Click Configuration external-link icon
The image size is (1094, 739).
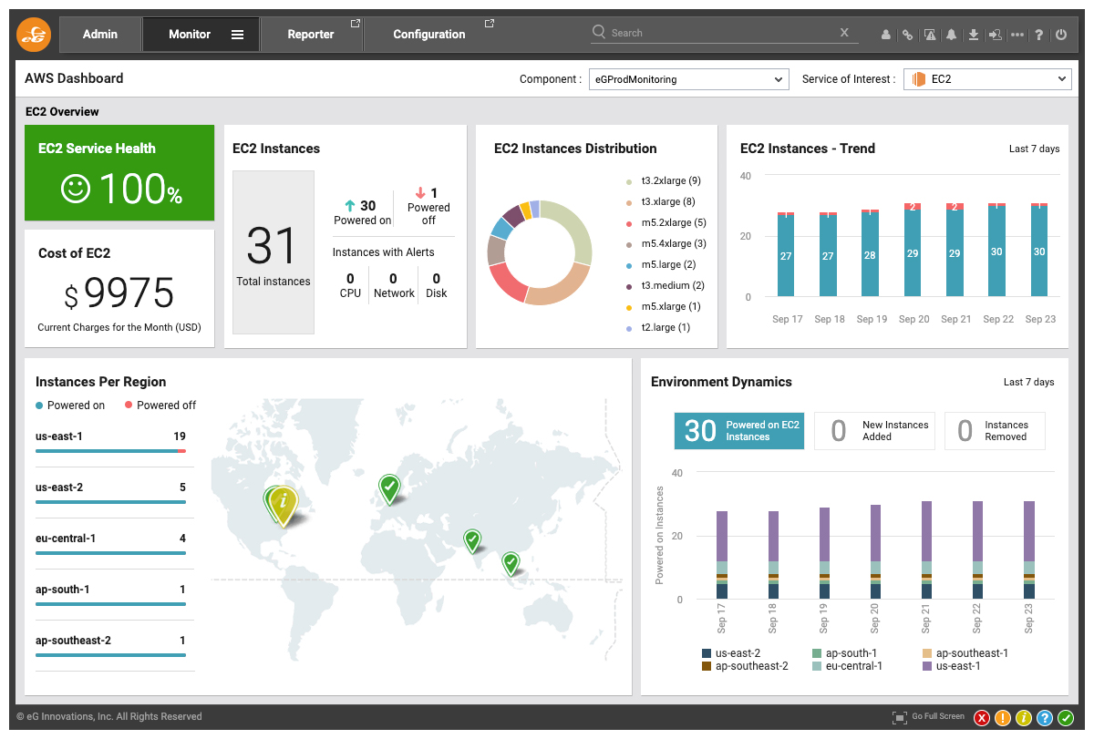click(x=490, y=24)
